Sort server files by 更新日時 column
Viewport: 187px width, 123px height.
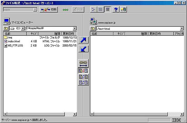click(x=161, y=34)
